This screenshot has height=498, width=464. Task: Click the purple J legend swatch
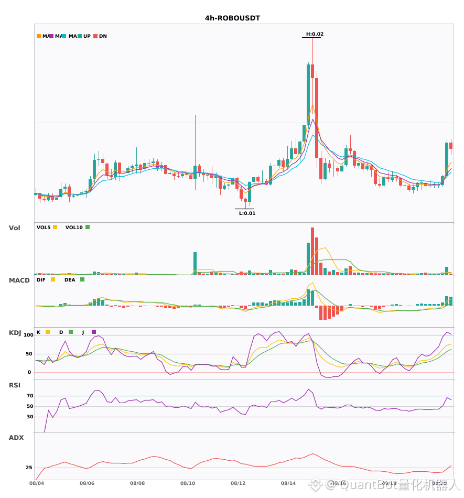94,332
